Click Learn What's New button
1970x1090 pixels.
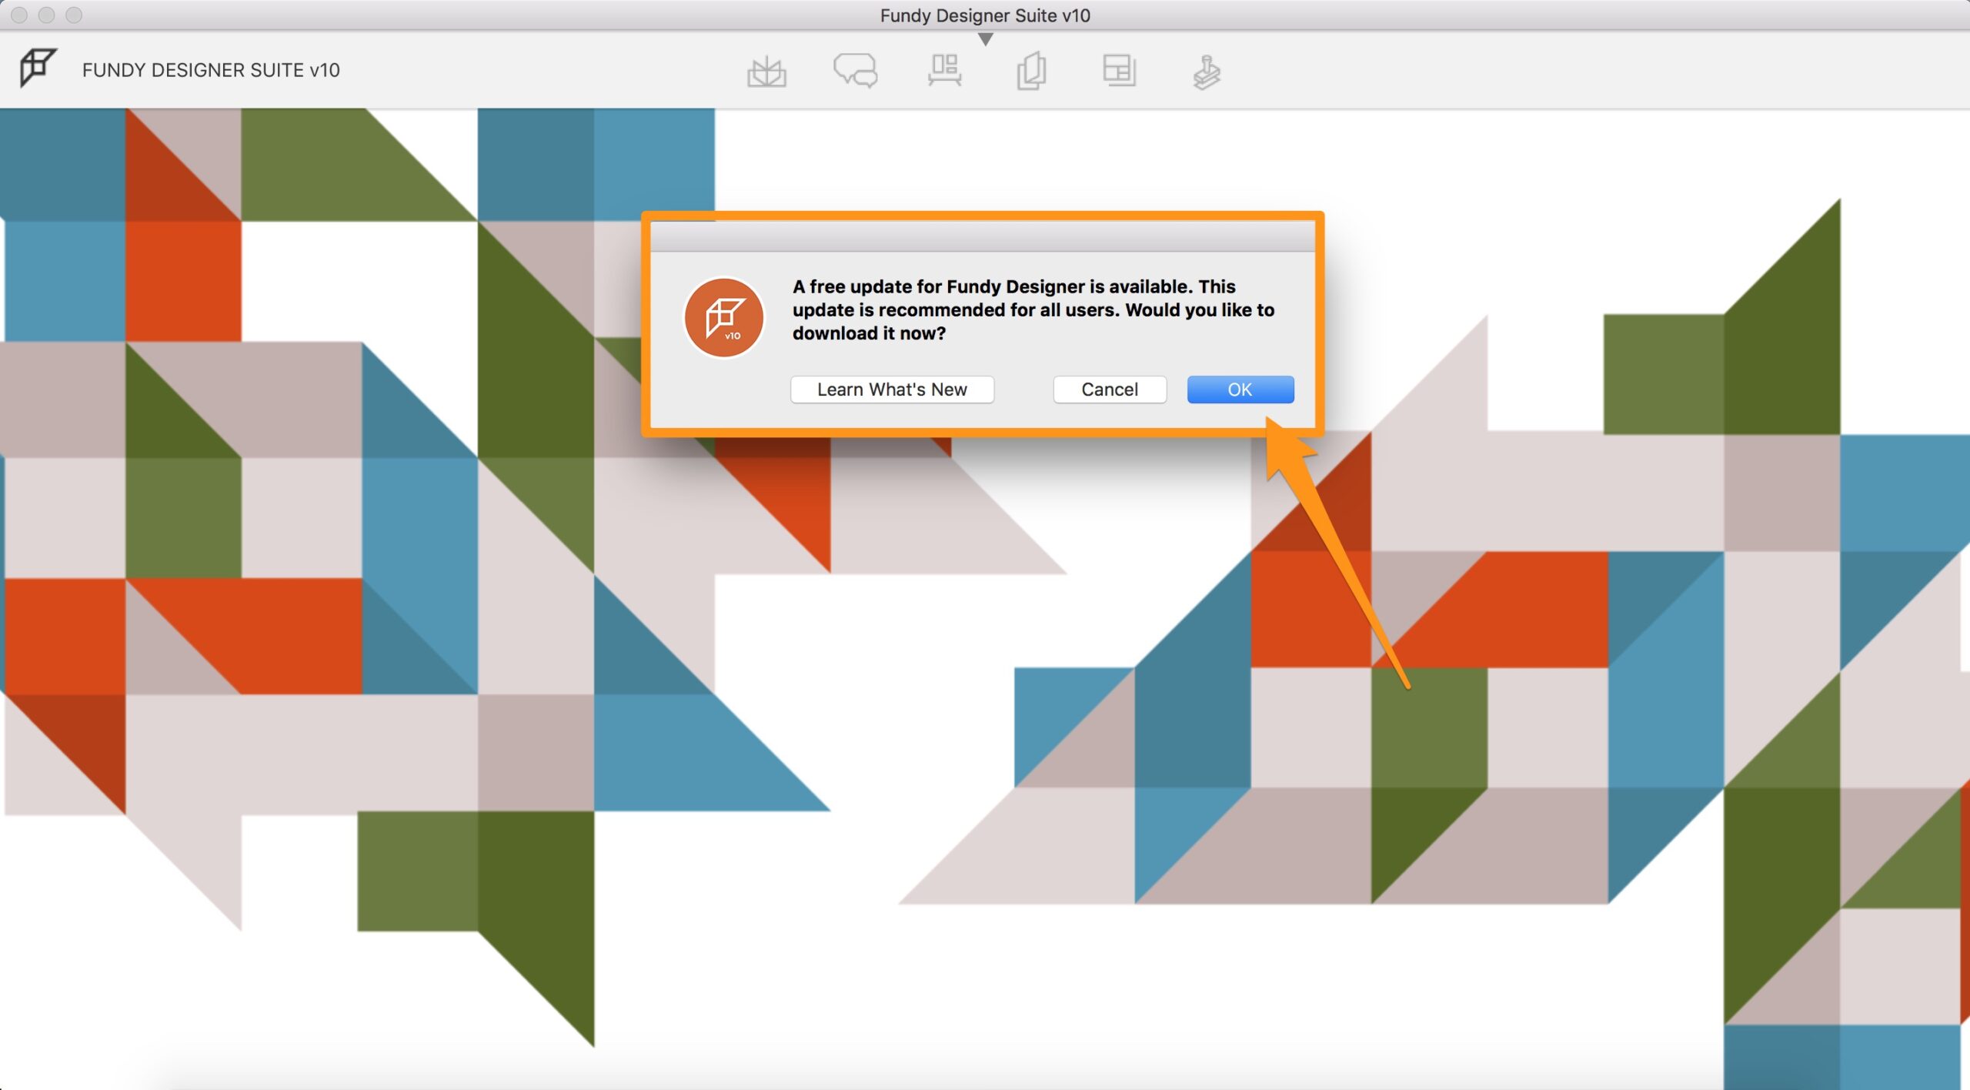(893, 390)
